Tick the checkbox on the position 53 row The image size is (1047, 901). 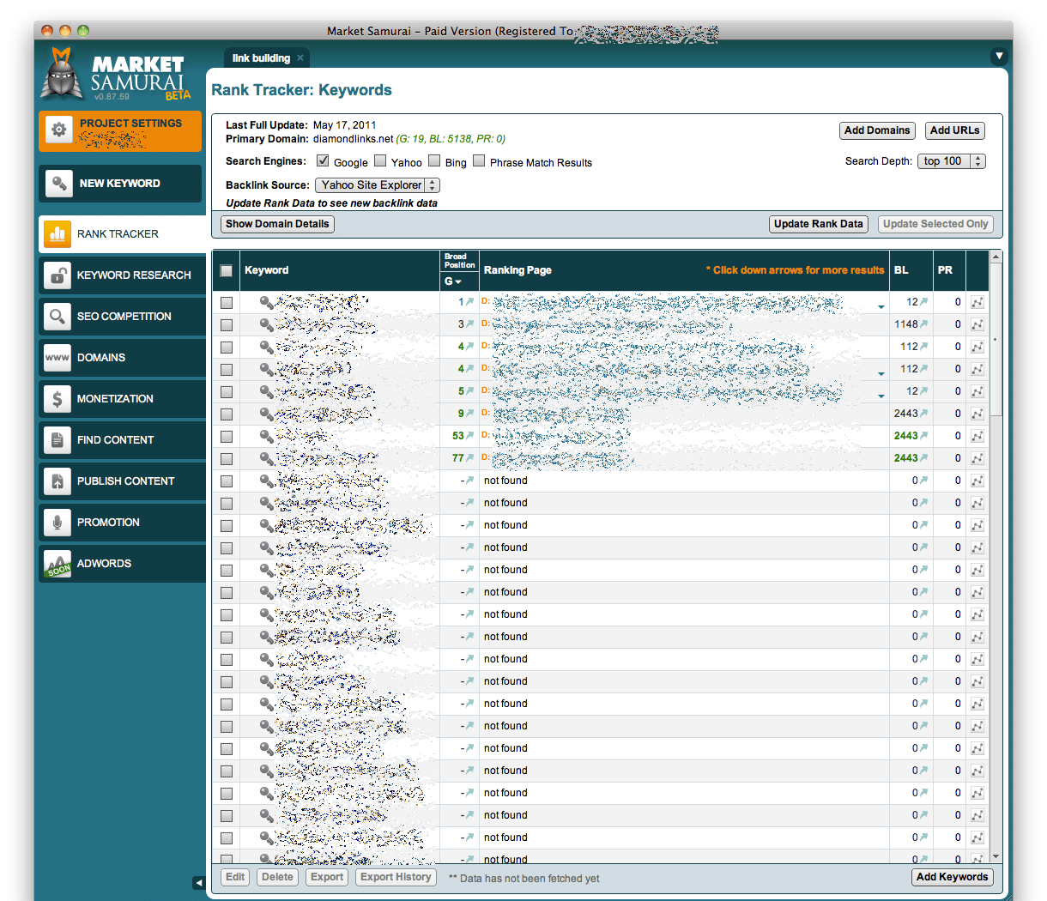(227, 437)
